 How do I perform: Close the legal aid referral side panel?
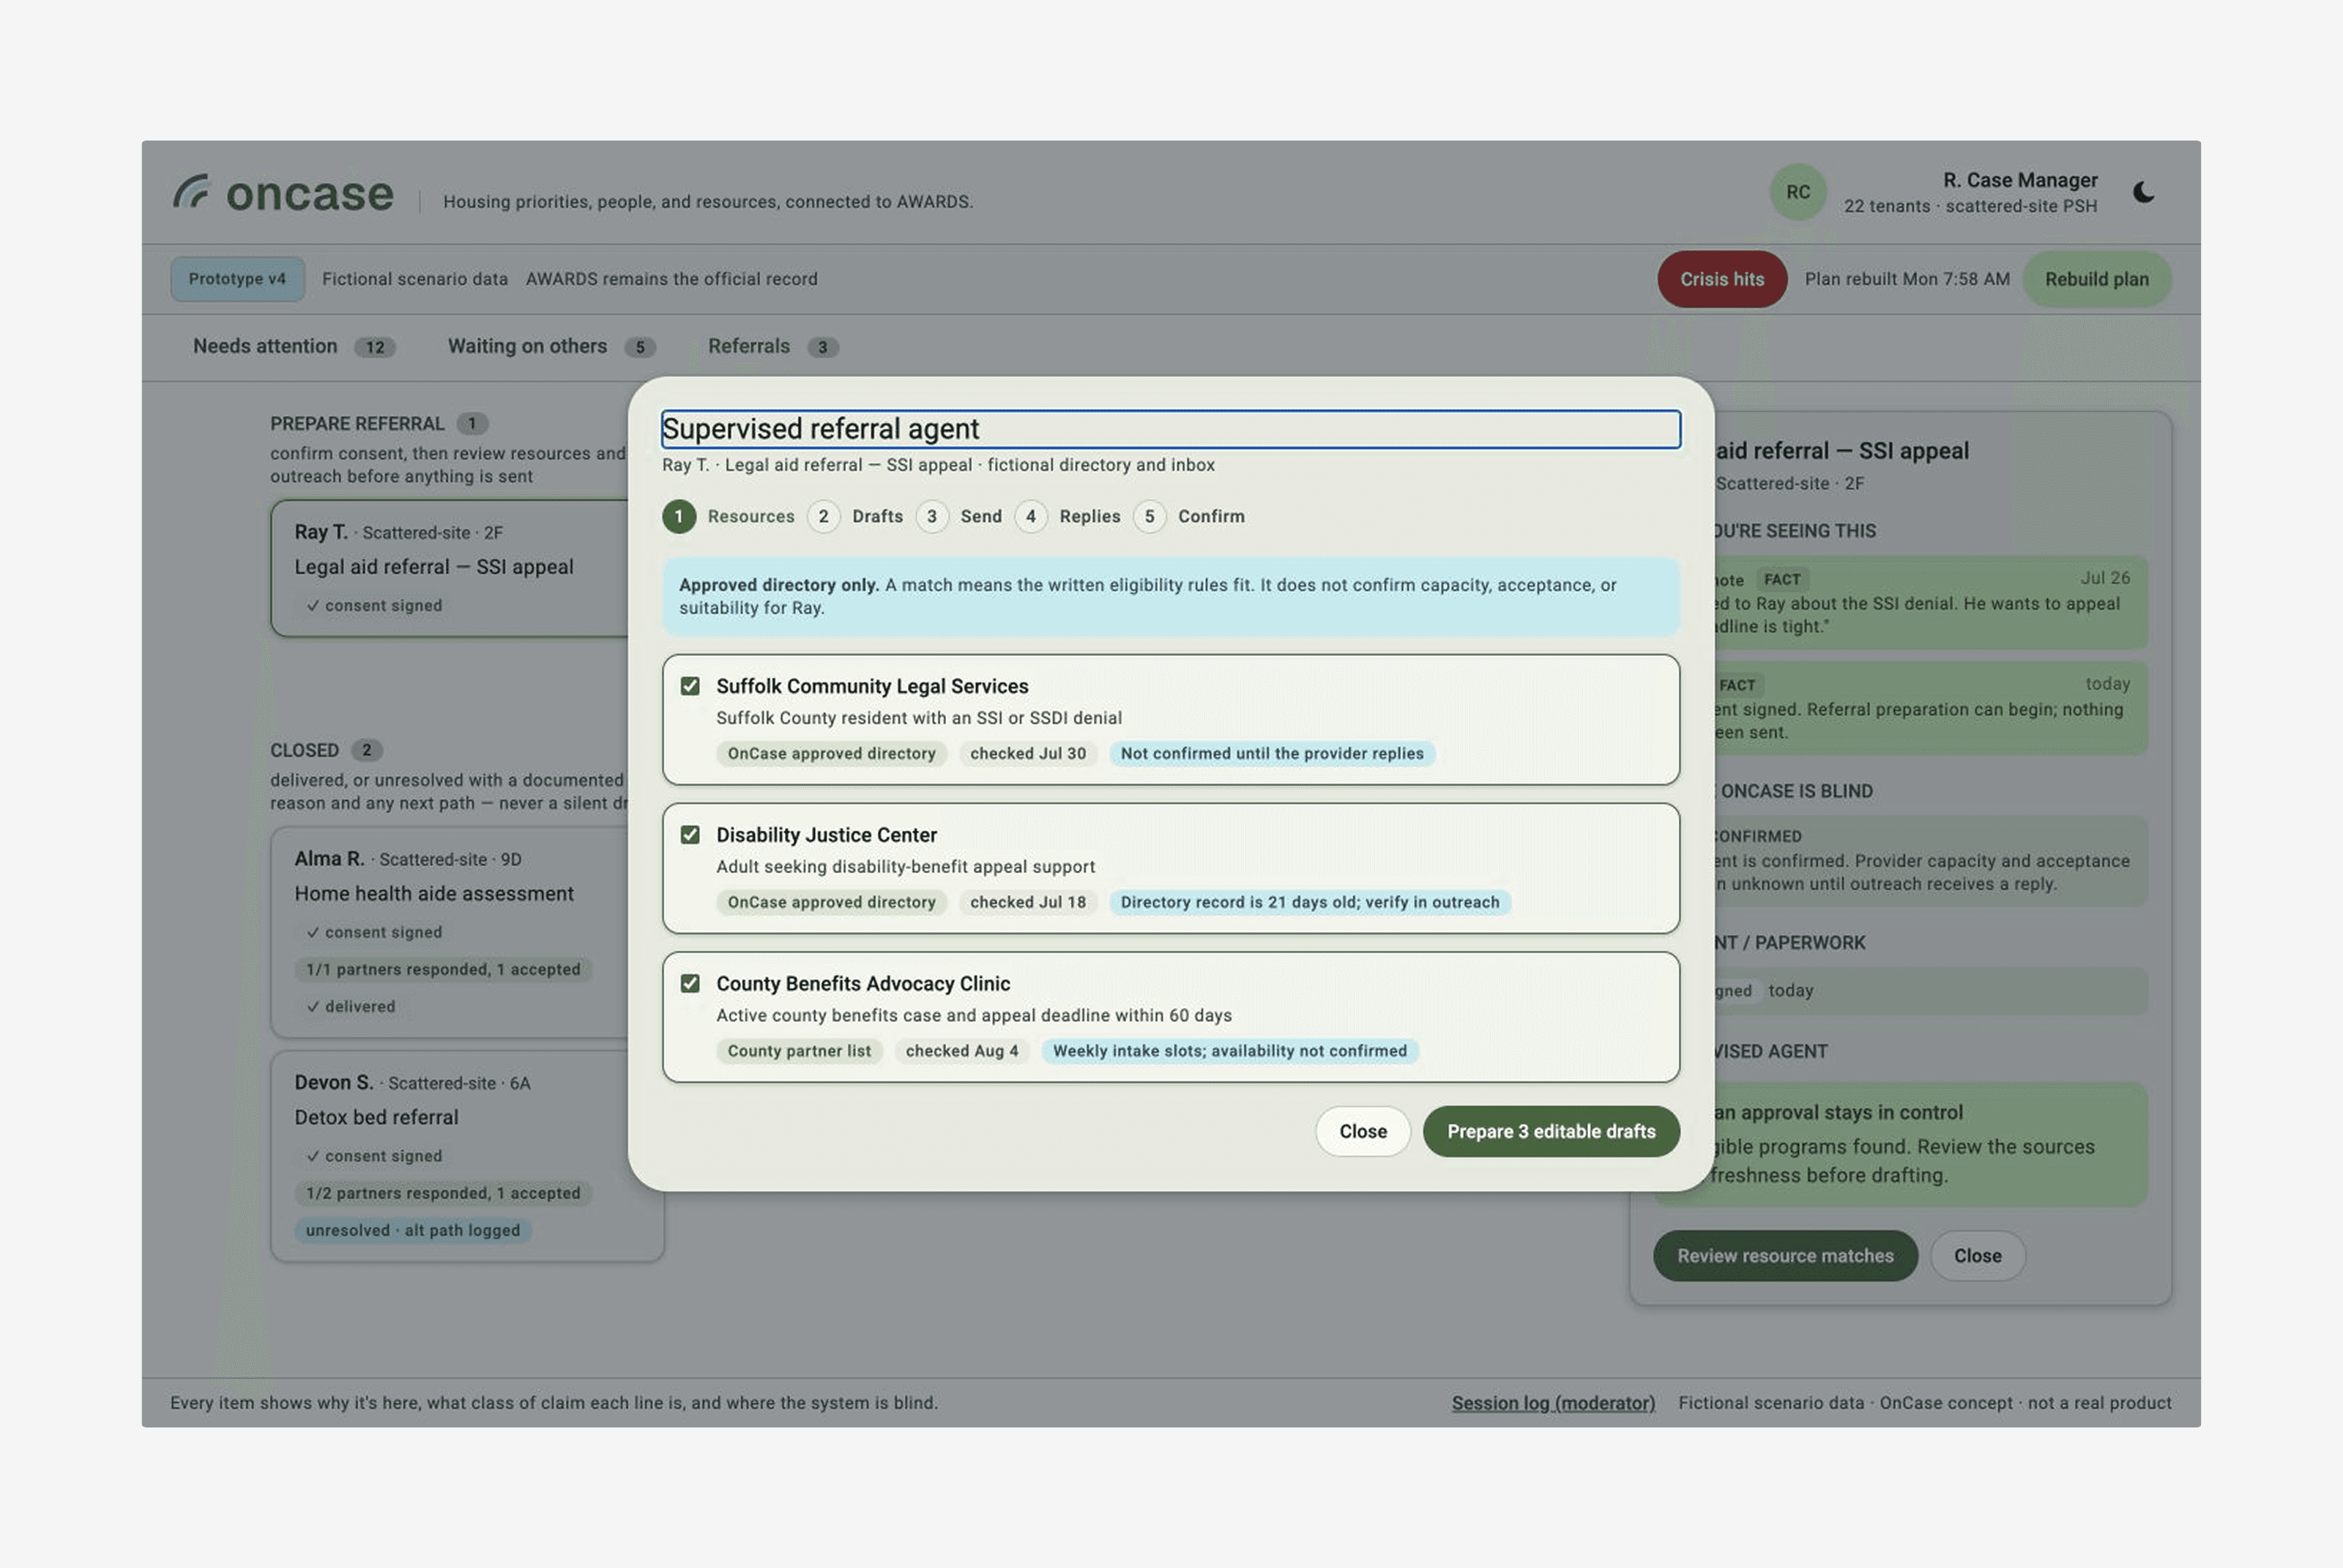click(1977, 1256)
